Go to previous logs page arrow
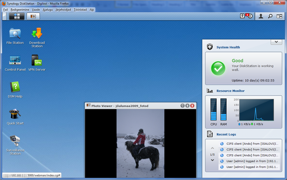Image resolution: width=287 pixels, height=180 pixels. point(212,148)
